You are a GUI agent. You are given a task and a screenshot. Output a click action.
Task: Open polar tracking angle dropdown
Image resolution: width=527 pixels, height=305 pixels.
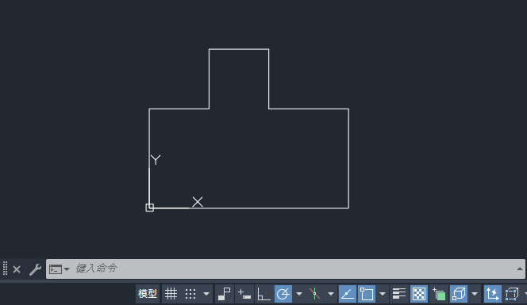click(x=299, y=294)
